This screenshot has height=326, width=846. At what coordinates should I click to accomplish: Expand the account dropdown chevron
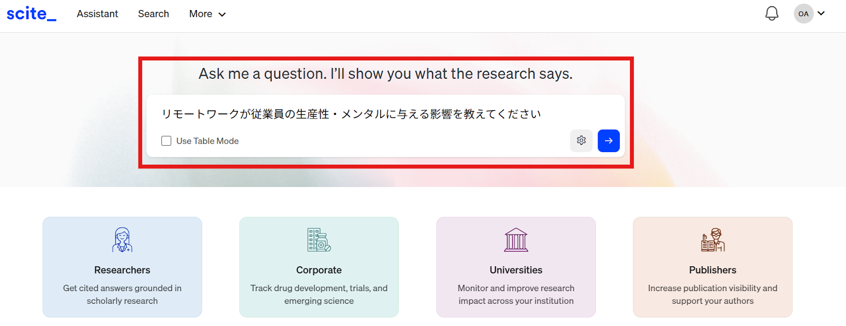[x=821, y=14]
